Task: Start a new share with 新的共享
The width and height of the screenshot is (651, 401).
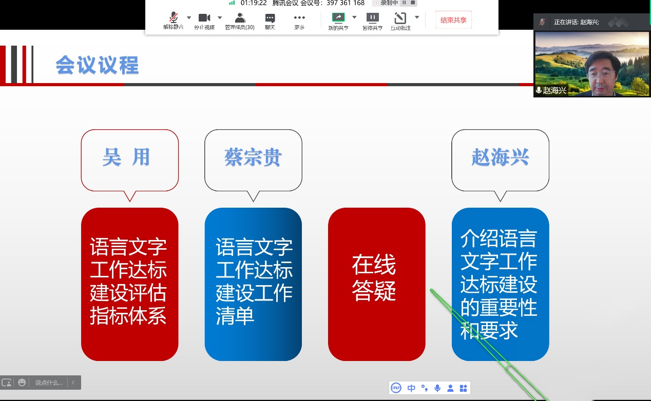Action: coord(338,21)
